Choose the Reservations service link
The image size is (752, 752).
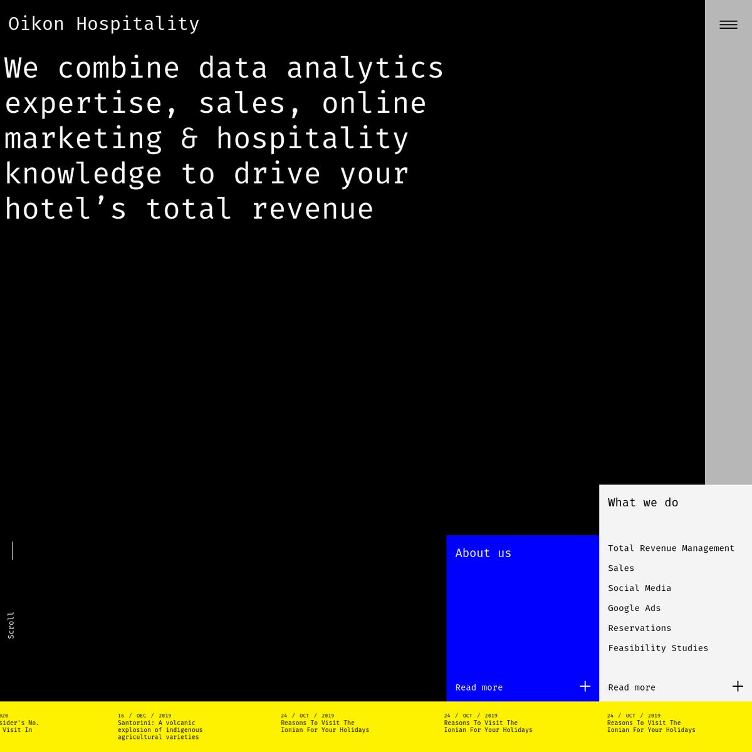639,629
